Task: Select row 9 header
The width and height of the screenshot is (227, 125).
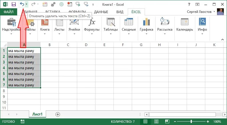Action: [4, 96]
